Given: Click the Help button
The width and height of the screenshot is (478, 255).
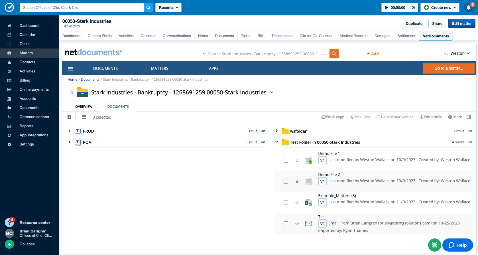Looking at the screenshot, I should pyautogui.click(x=458, y=245).
